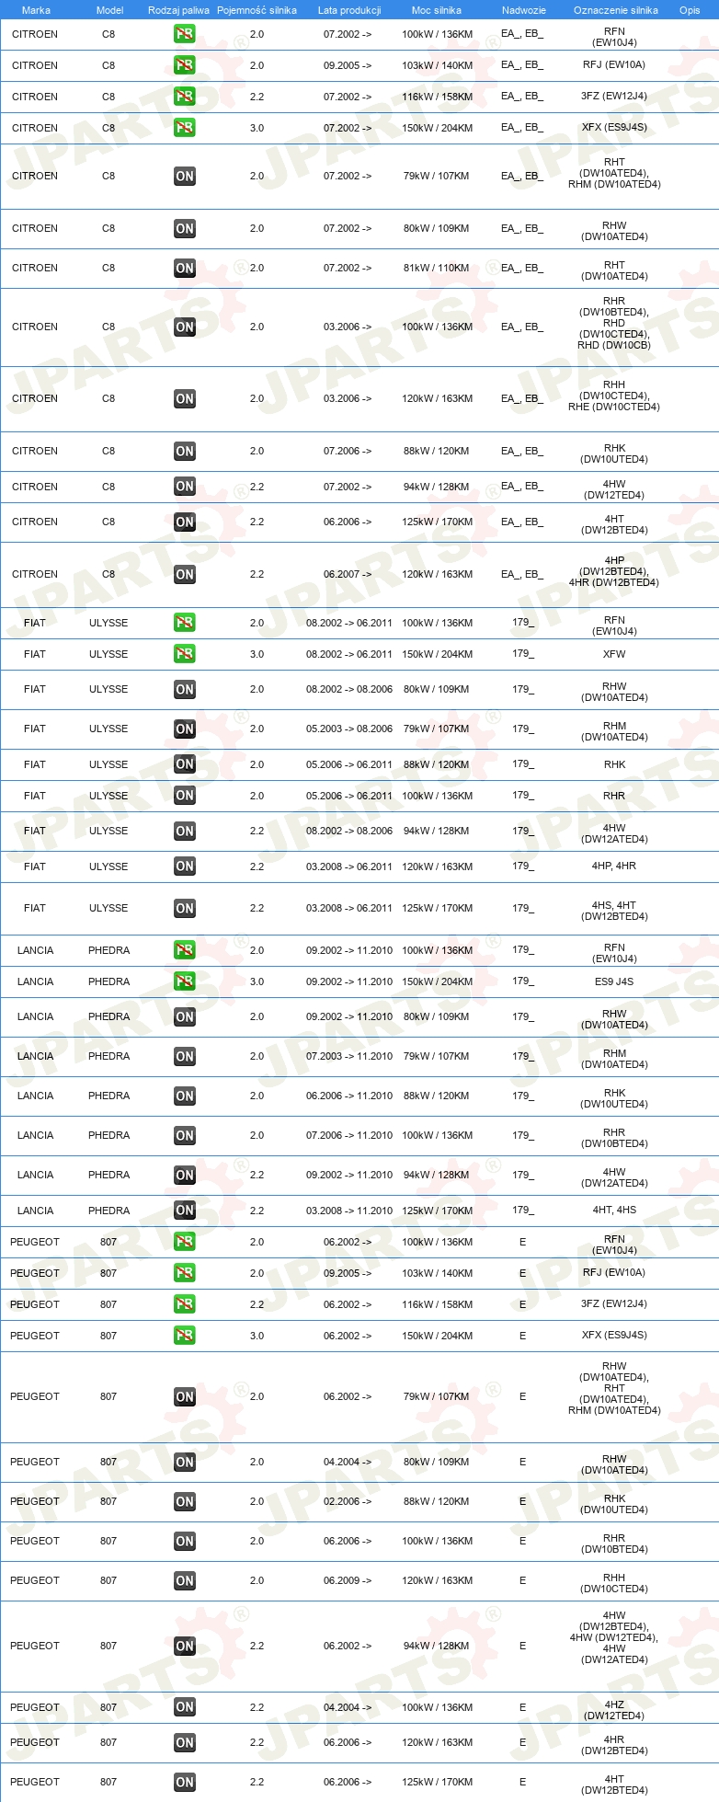Viewport: 719px width, 1802px height.
Task: Click the "Nadwozie" column header
Action: [524, 10]
